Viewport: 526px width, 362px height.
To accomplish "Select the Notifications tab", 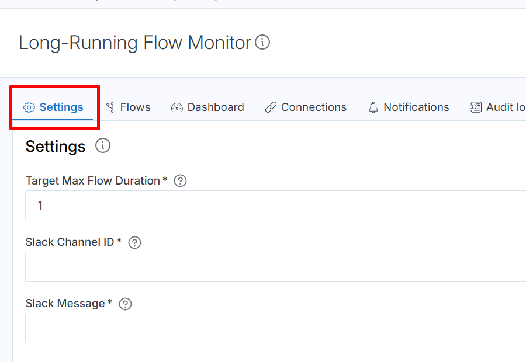I will tap(416, 107).
